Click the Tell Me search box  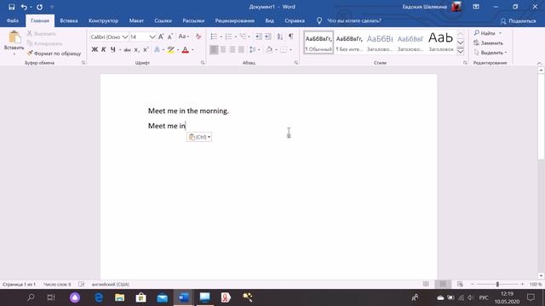click(x=354, y=20)
